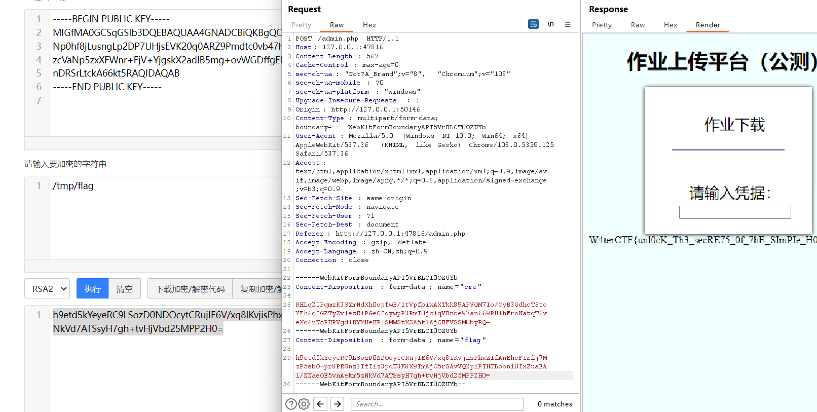Click the BEGIN PUBLIC KEY line

coord(111,19)
